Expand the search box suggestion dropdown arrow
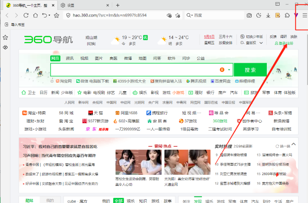Viewport: 308px width, 203px height. point(229,70)
